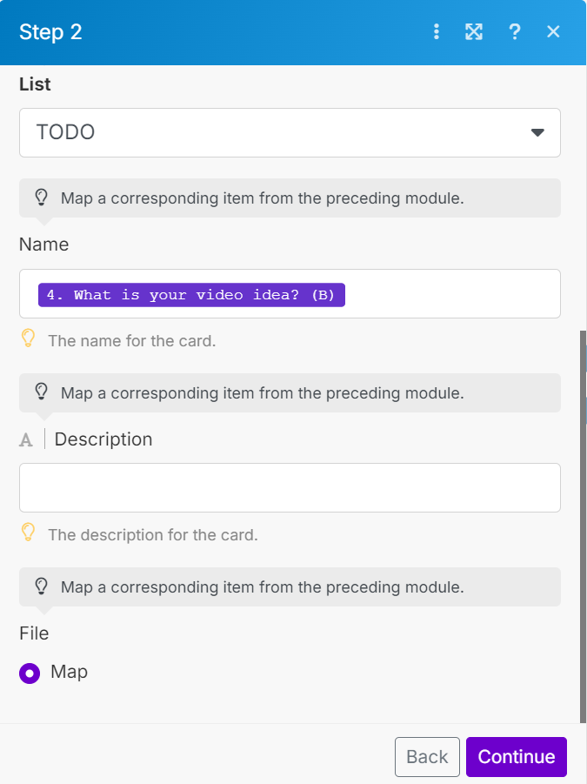Screen dimensions: 587x784
Task: Select the Map radio button under File
Action: tap(30, 673)
